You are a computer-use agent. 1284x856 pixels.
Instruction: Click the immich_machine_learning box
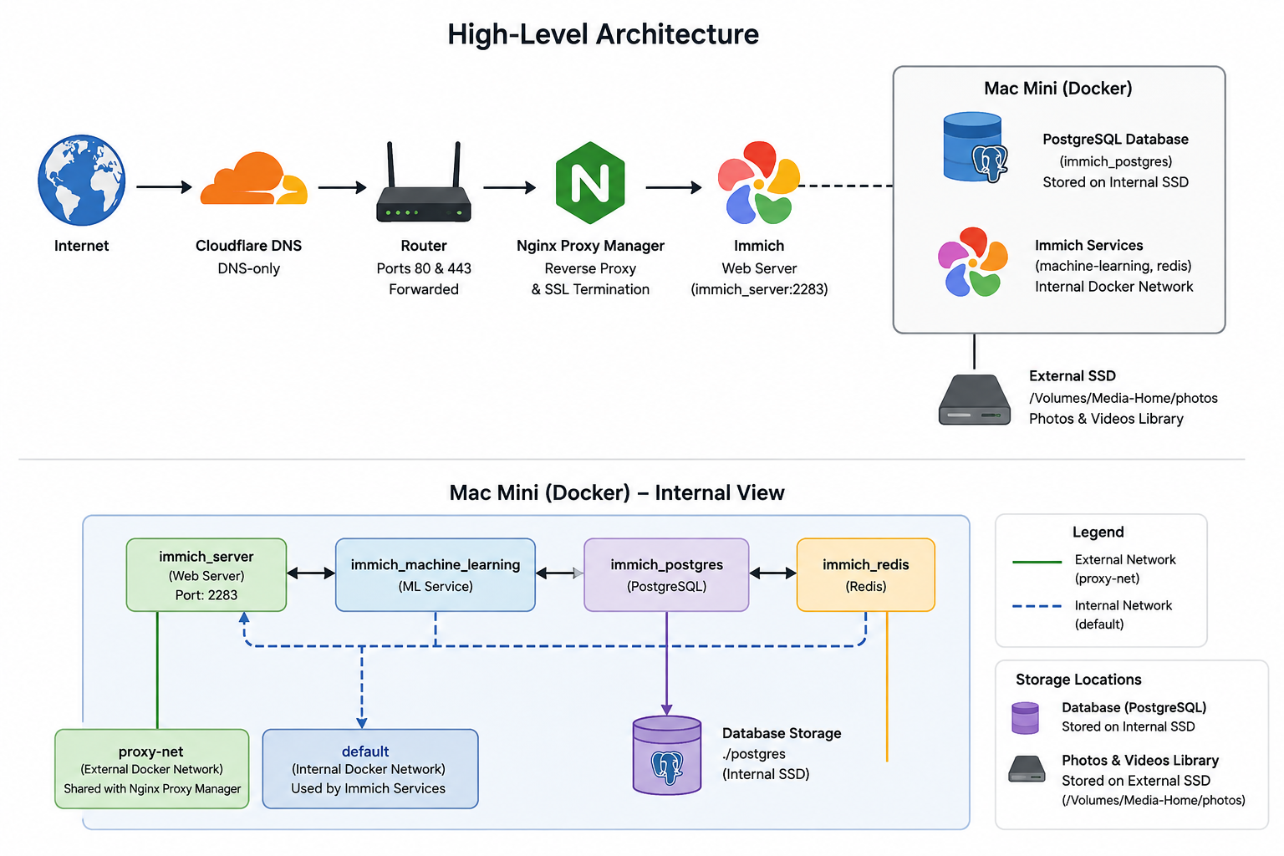tap(436, 575)
